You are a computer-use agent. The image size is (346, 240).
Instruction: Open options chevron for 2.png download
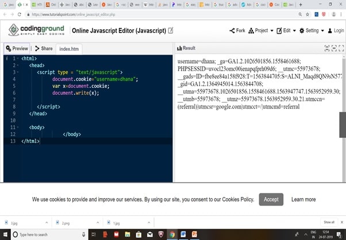(x=98, y=223)
